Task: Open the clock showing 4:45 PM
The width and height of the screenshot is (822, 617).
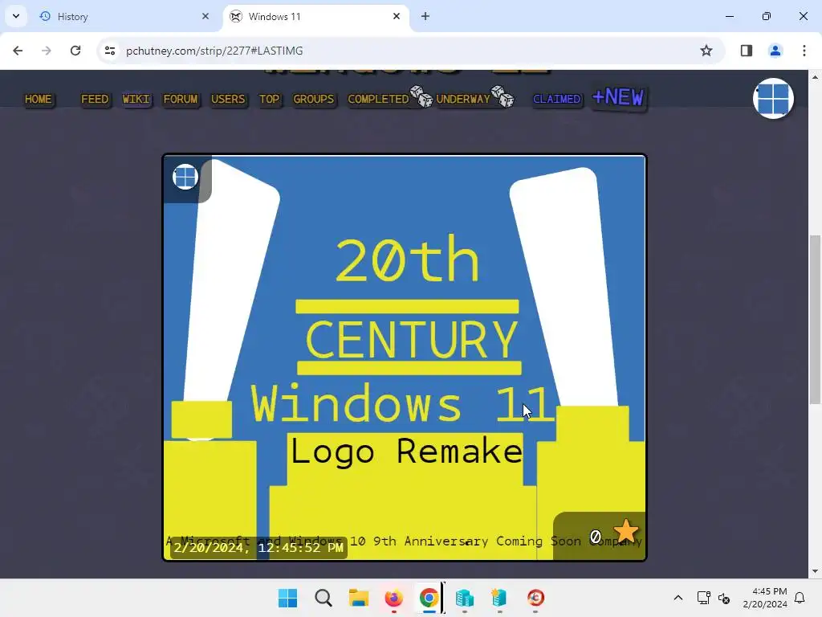Action: point(765,598)
